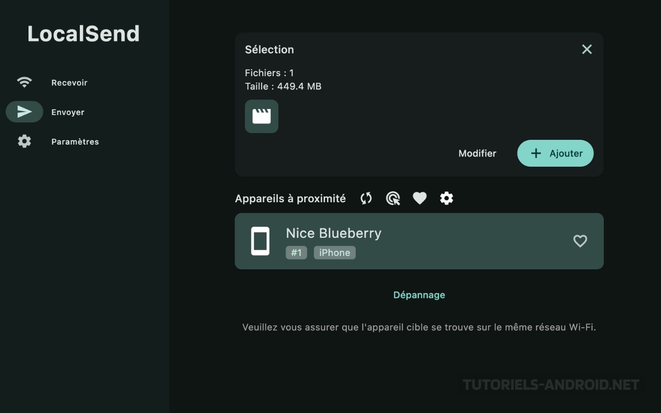Image resolution: width=661 pixels, height=413 pixels.
Task: Click the Ajouter button
Action: 555,153
